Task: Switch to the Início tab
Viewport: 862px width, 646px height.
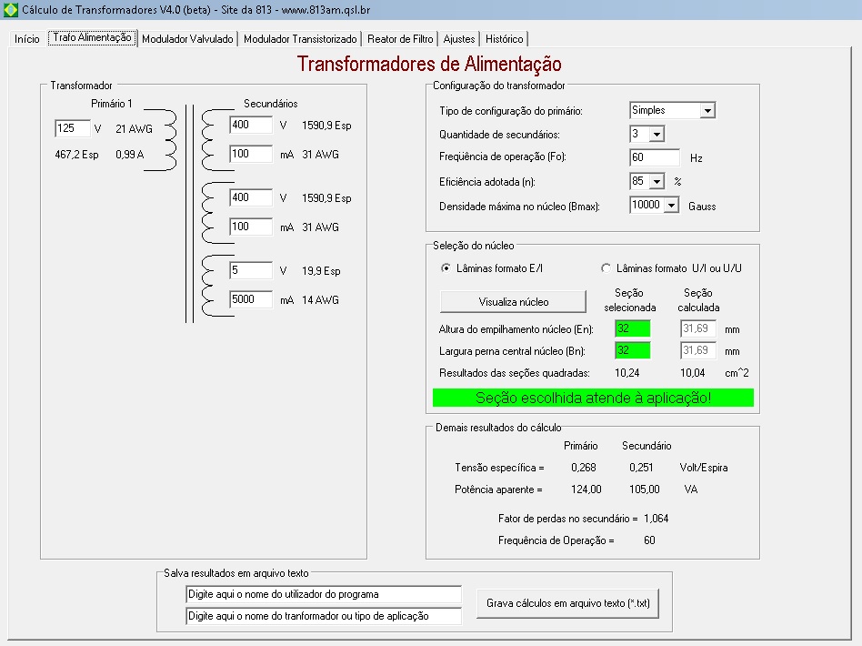Action: 26,39
